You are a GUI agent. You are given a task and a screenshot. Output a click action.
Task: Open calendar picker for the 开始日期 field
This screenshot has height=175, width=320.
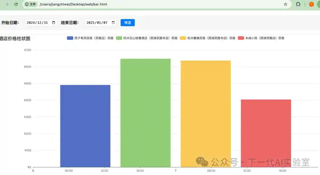click(x=53, y=23)
